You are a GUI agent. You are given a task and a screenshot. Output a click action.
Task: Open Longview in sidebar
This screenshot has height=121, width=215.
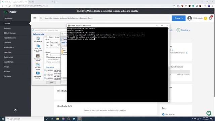(x=7, y=52)
